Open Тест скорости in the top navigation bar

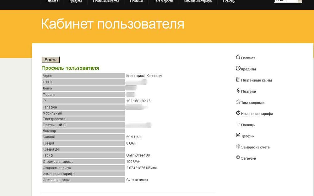tap(164, 1)
